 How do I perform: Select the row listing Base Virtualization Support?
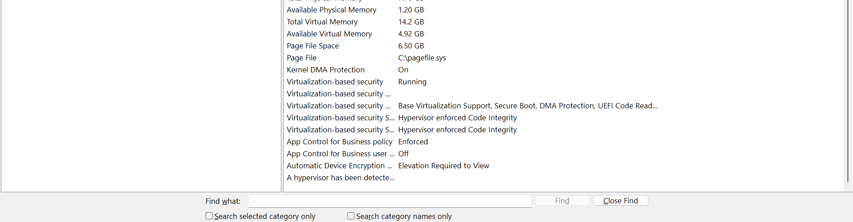click(527, 106)
